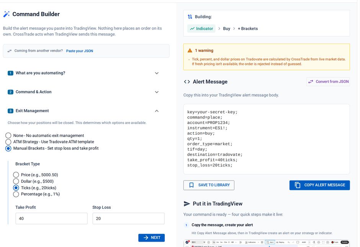The height and width of the screenshot is (247, 360).
Task: Expand the 'Command & Action' section
Action: coord(83,92)
